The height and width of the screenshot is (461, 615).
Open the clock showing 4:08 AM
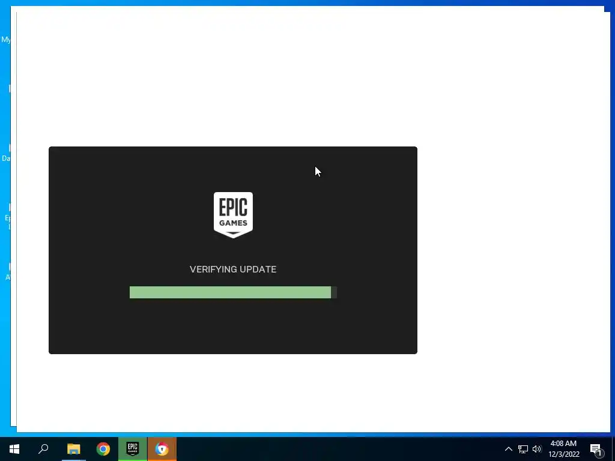click(x=563, y=449)
